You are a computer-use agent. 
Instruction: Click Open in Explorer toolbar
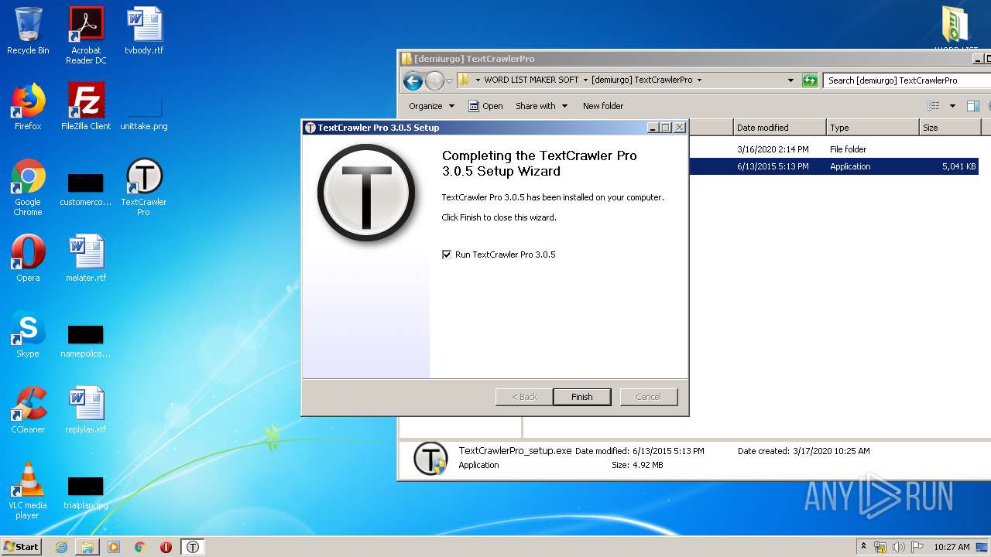tap(485, 106)
